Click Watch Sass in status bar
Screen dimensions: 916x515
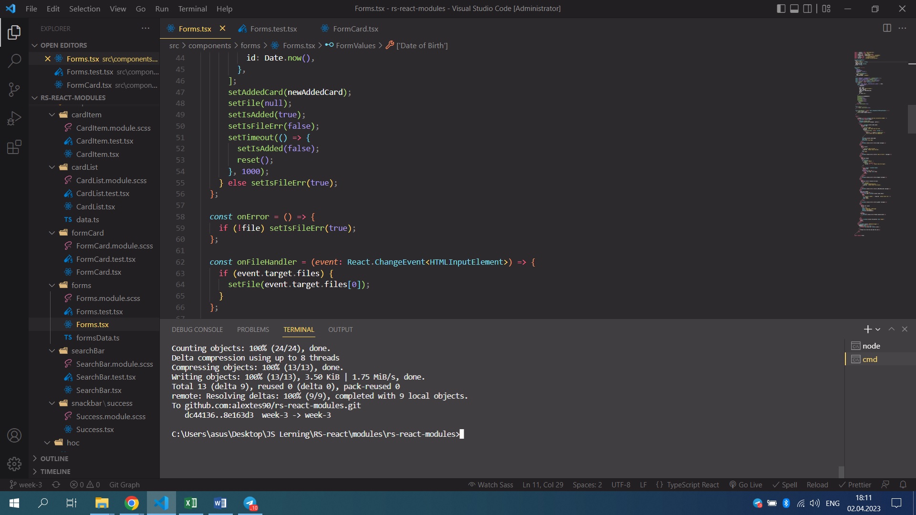tap(490, 484)
